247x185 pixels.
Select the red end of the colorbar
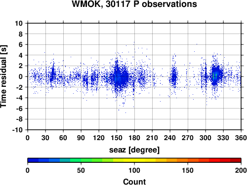point(236,160)
